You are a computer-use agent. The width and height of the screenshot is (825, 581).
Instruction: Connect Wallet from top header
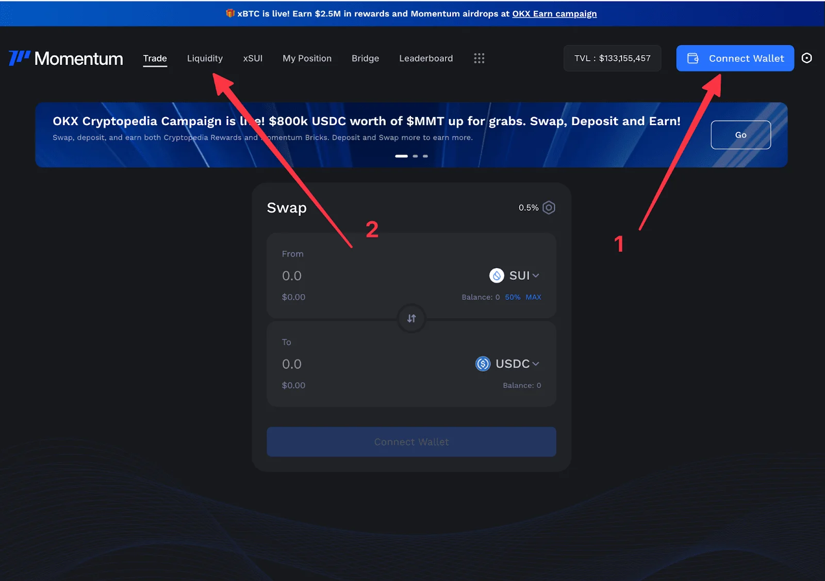[x=735, y=58]
